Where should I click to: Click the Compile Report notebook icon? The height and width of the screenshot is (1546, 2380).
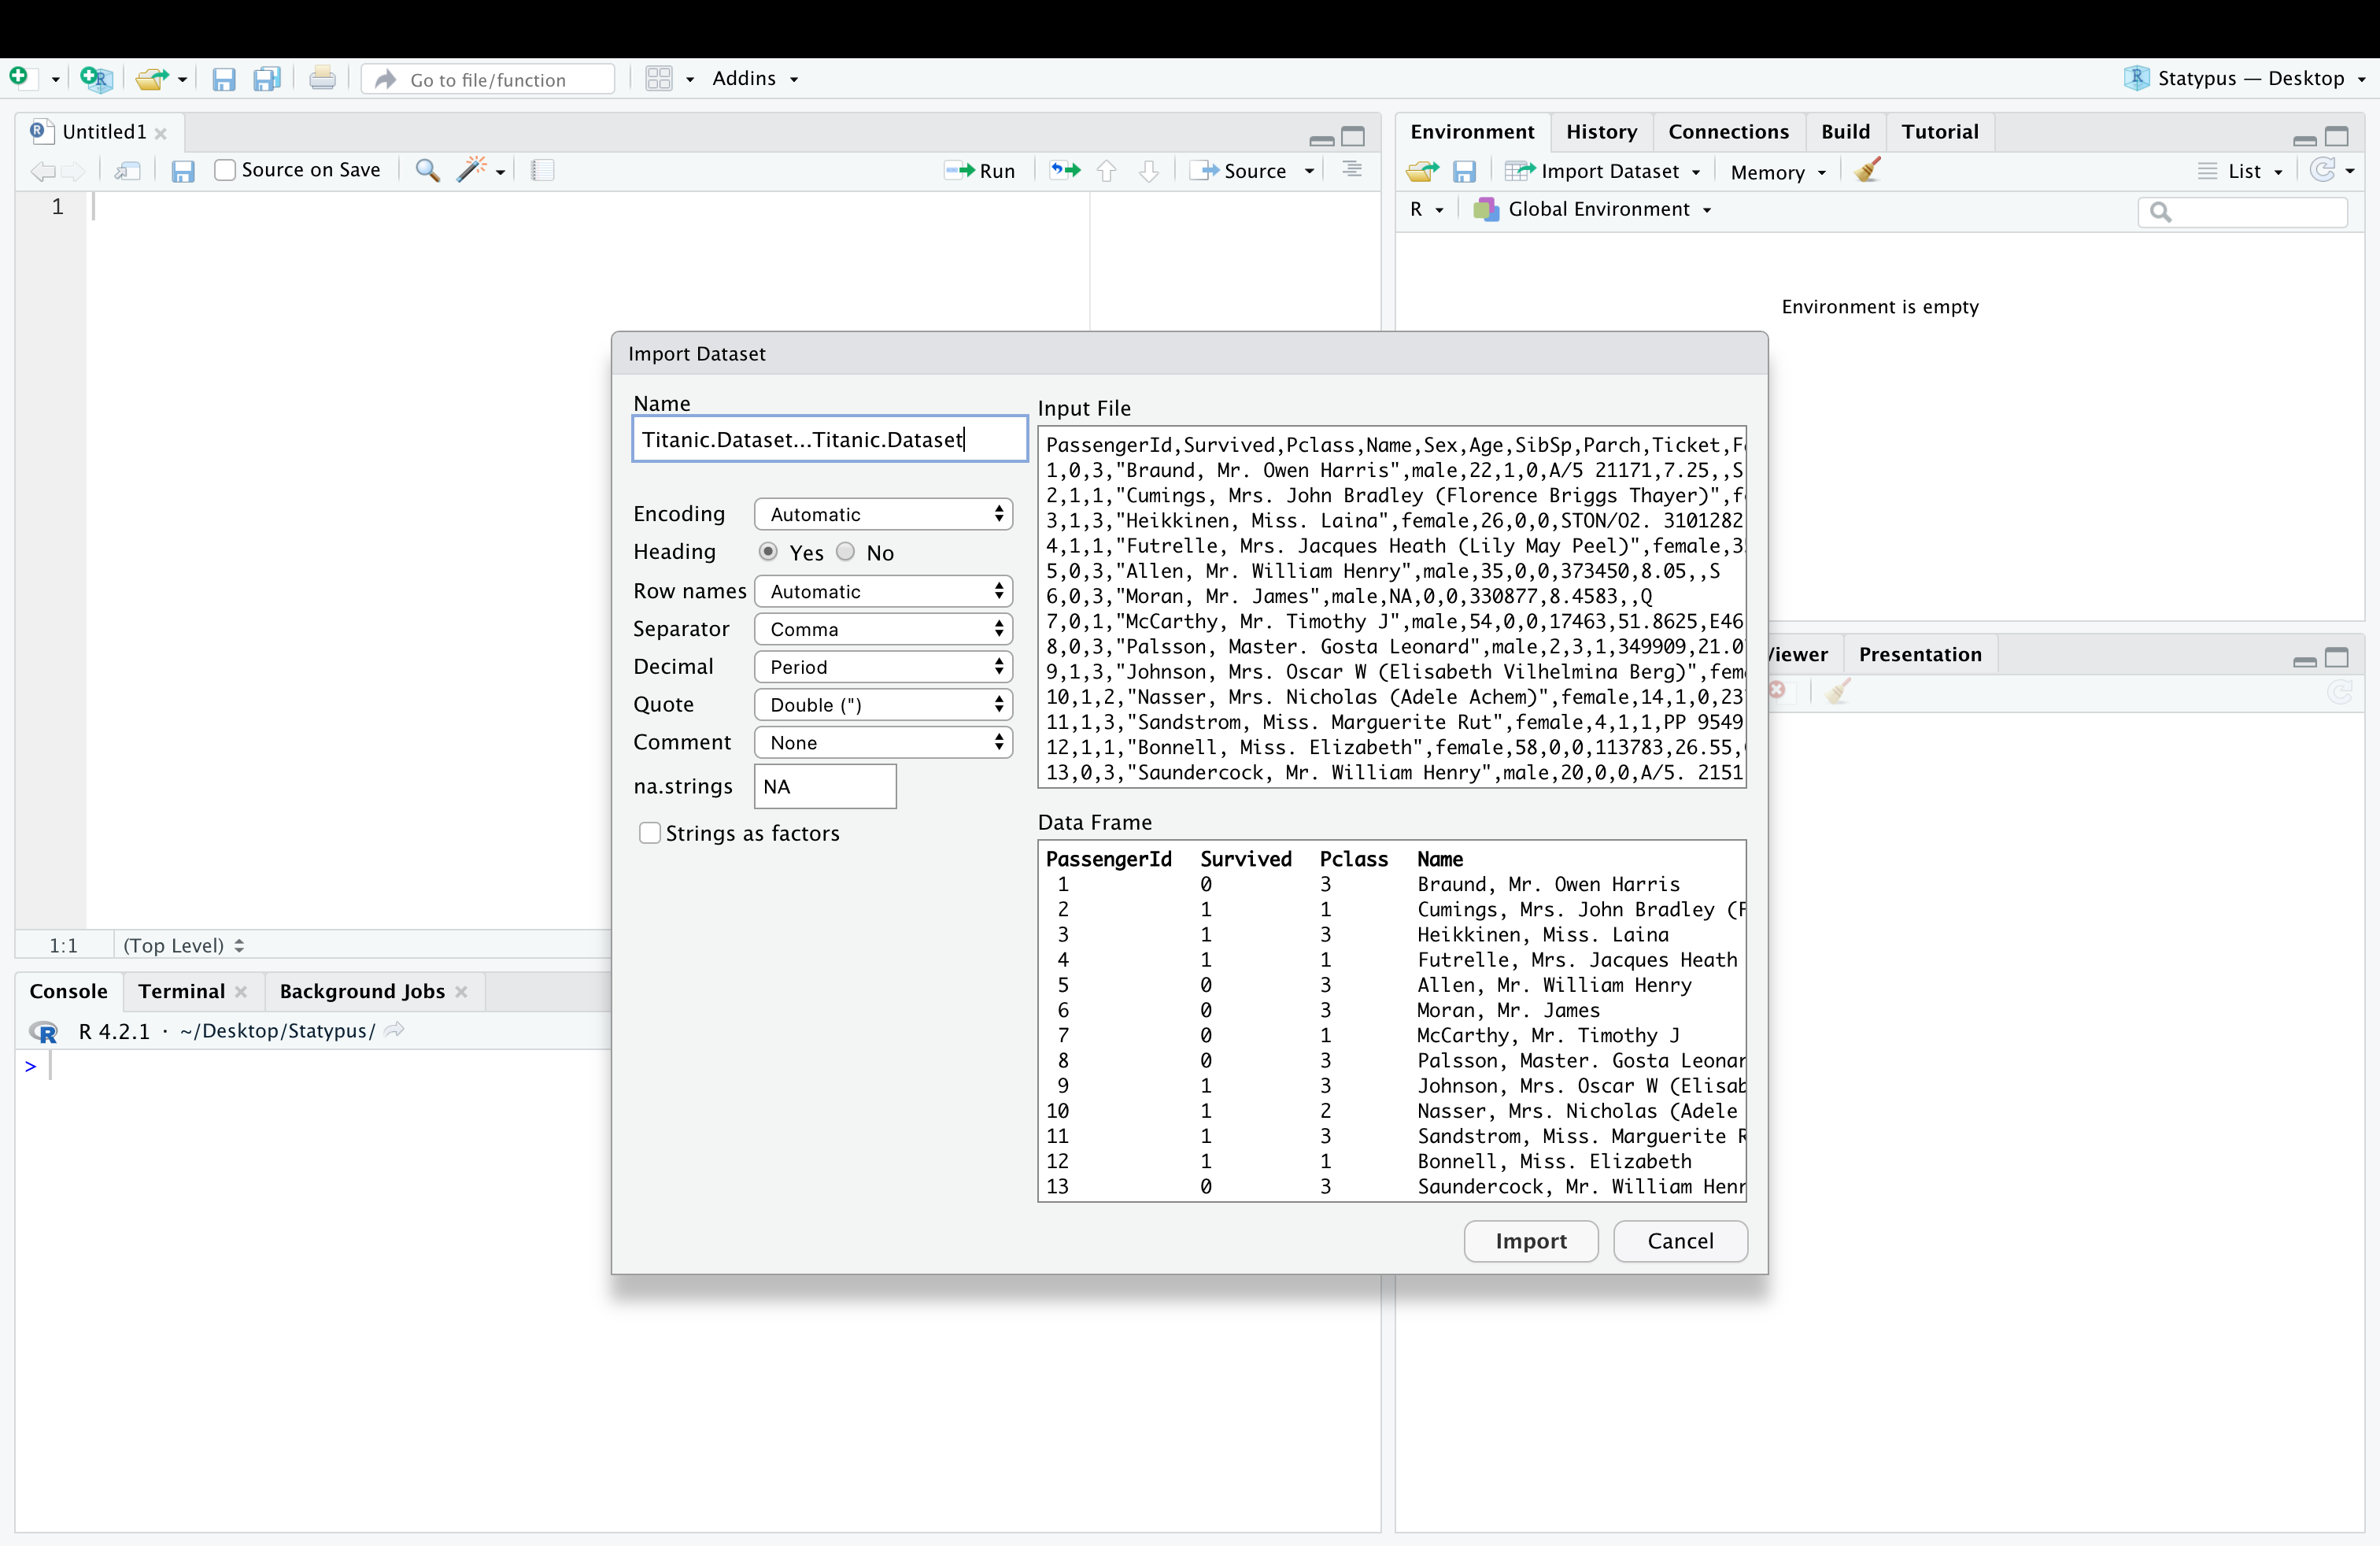[x=543, y=171]
